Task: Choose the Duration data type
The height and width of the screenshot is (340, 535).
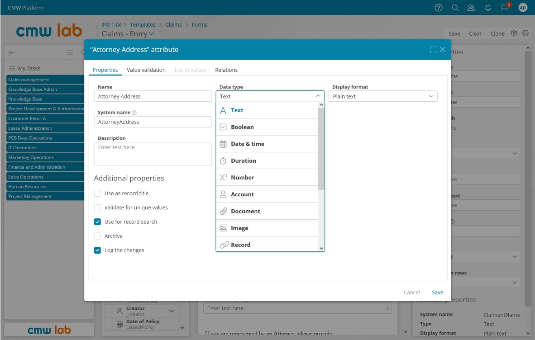Action: click(267, 161)
